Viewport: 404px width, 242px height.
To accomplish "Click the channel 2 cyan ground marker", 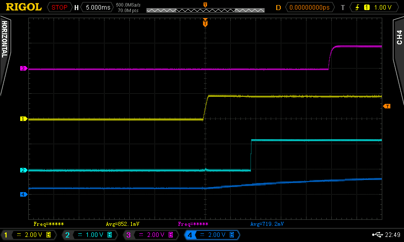I will coord(24,170).
